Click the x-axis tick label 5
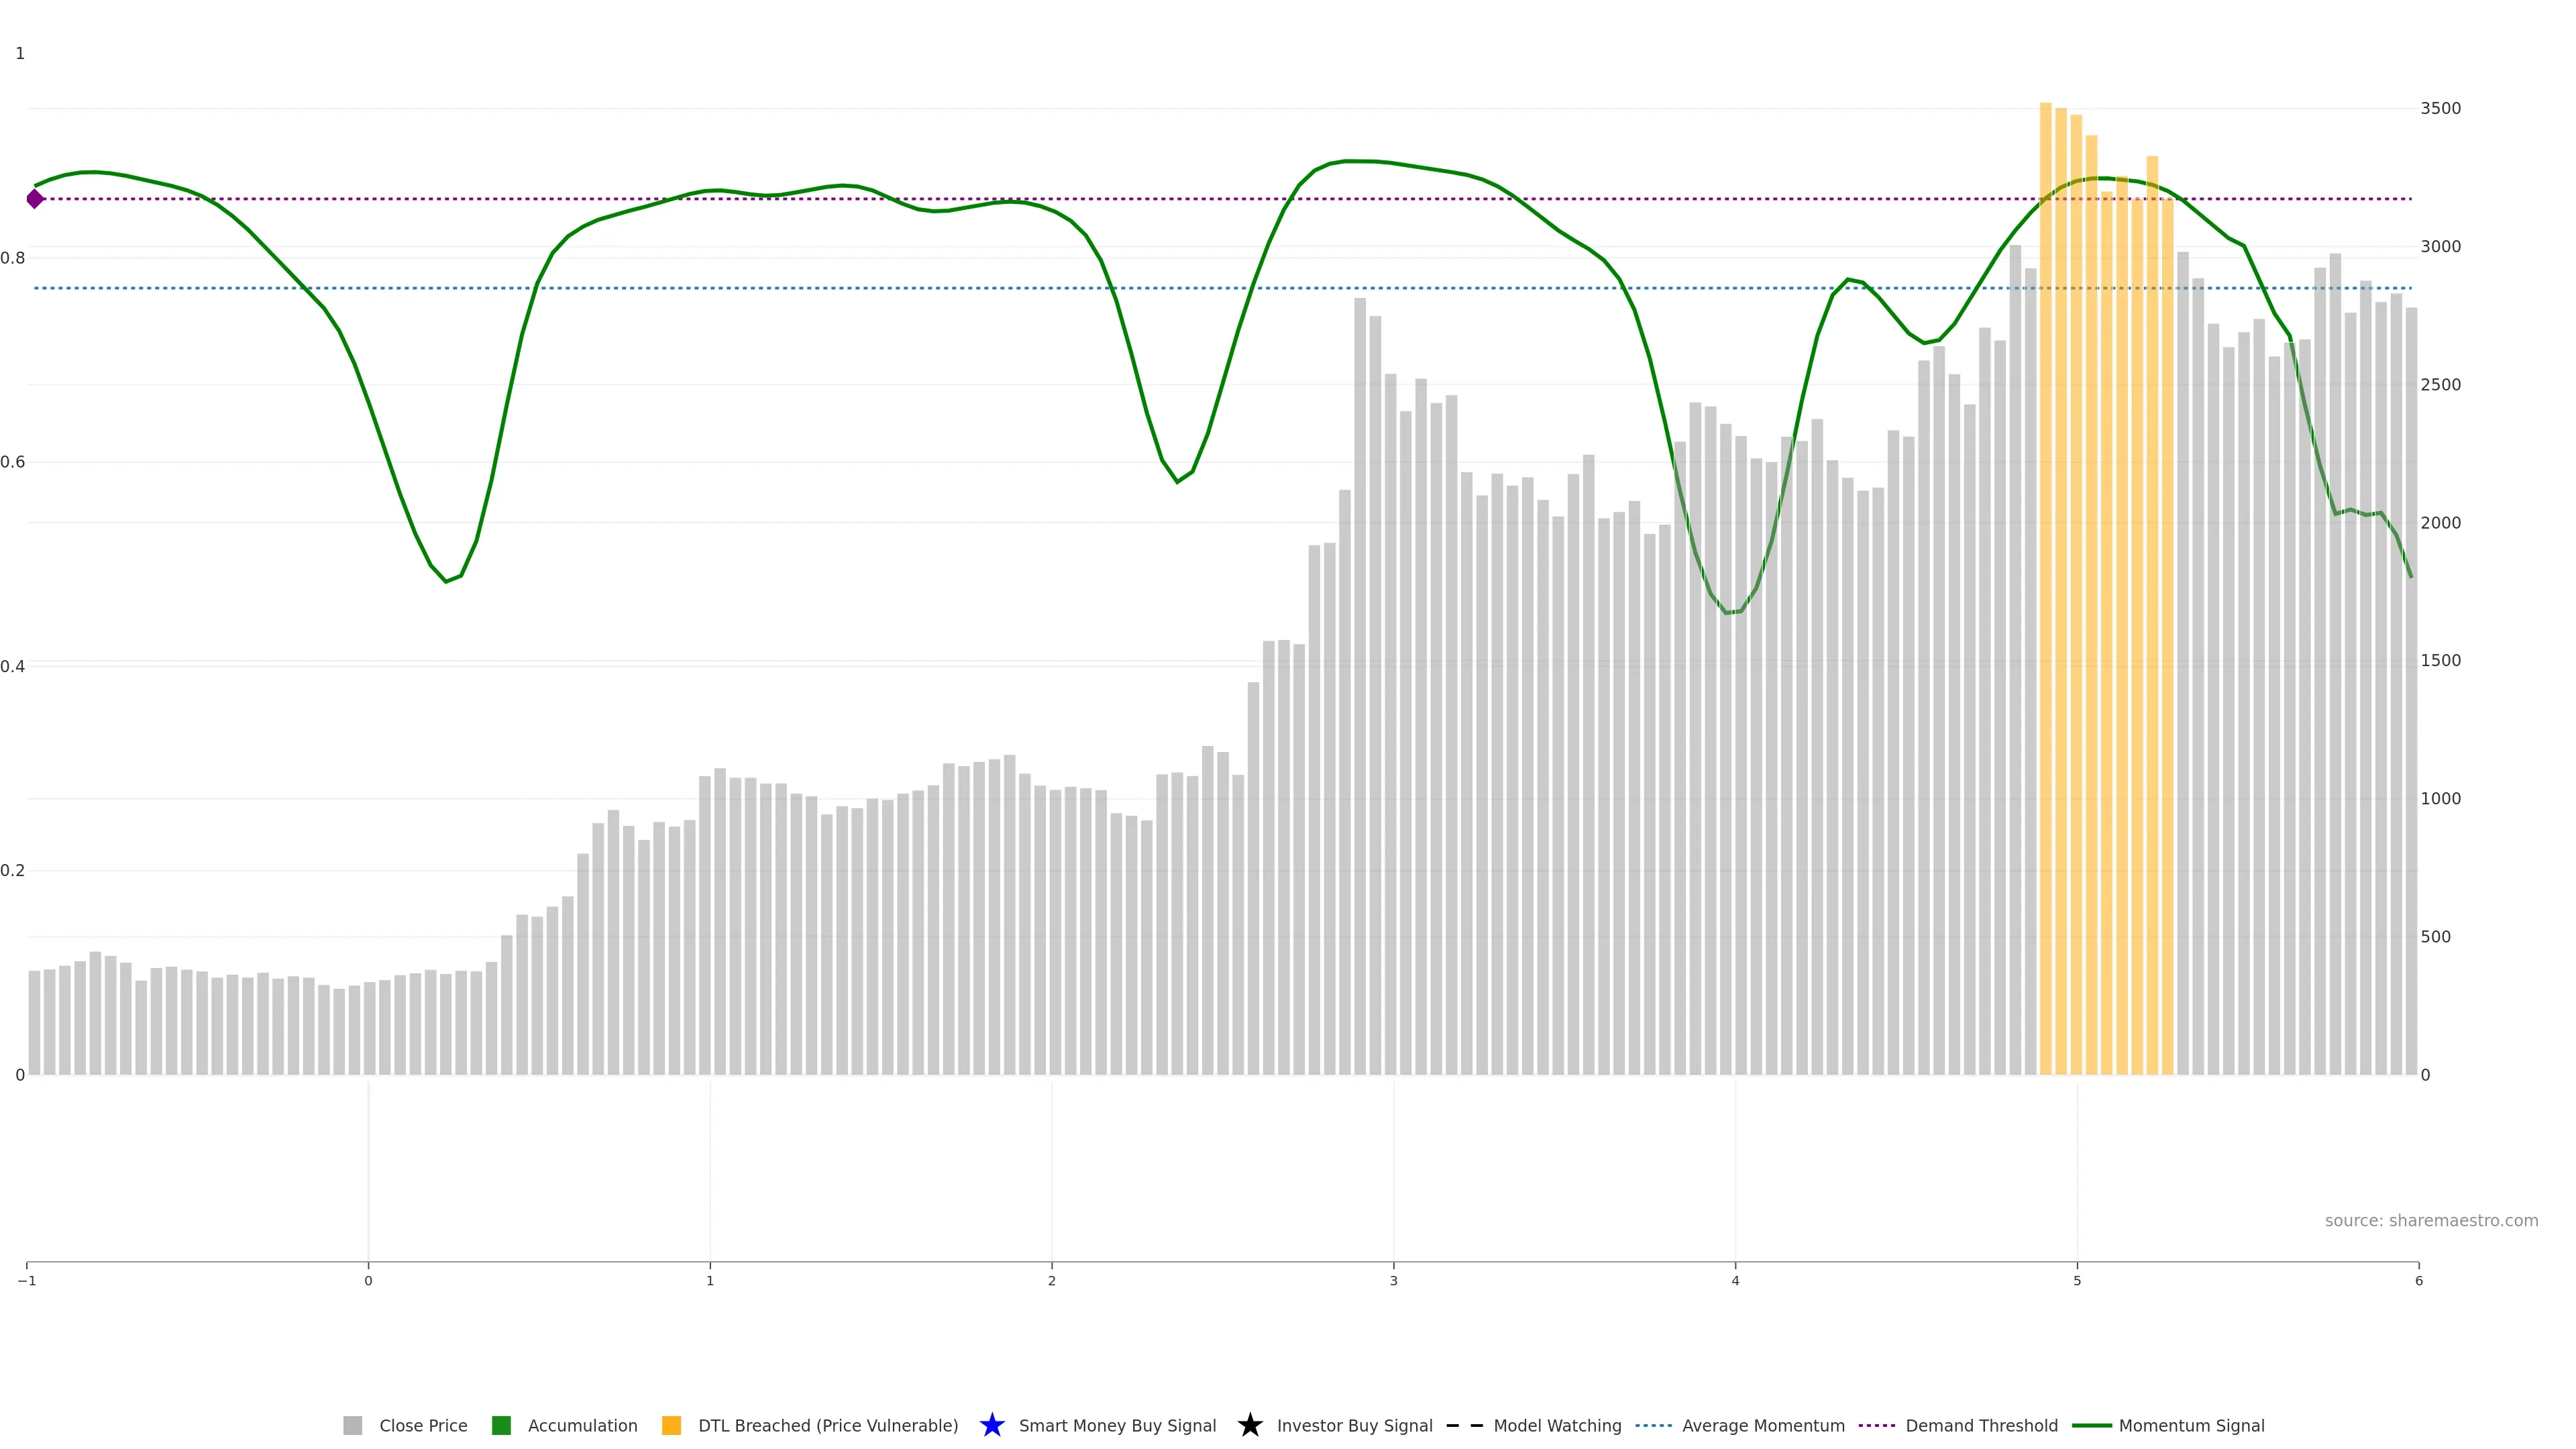Screen dimensions: 2576x1449 point(2077,1281)
